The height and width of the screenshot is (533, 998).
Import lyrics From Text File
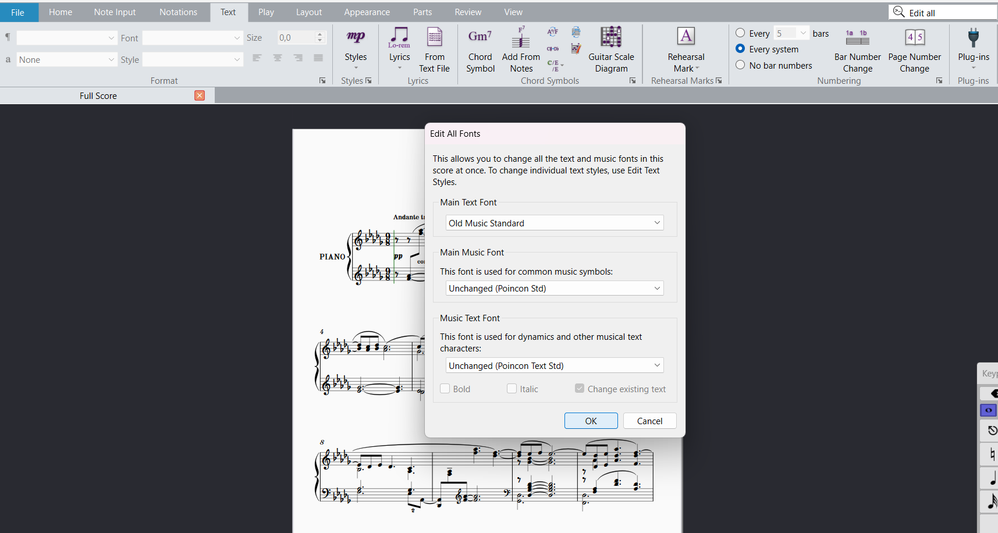tap(434, 50)
